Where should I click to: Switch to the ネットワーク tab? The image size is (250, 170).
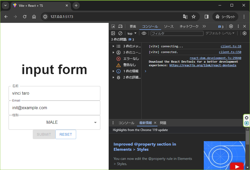click(189, 26)
